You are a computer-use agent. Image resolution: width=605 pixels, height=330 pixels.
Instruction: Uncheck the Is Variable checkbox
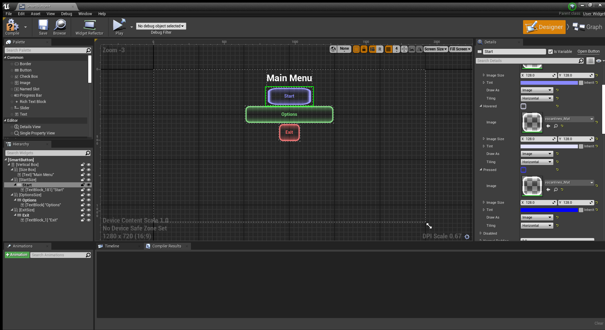coord(550,52)
